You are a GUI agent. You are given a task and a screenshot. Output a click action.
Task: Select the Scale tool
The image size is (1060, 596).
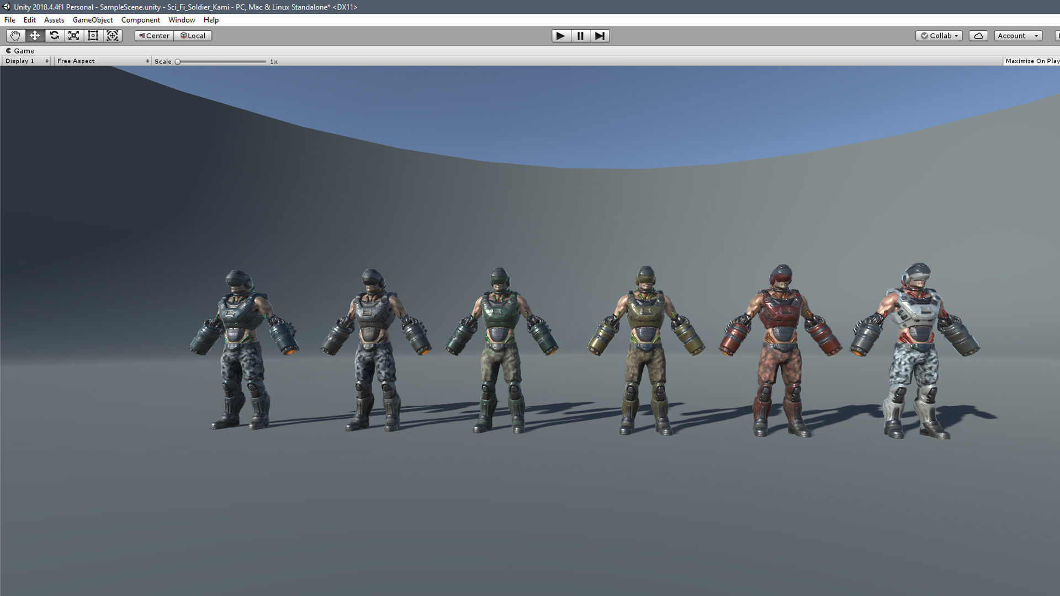(x=73, y=36)
